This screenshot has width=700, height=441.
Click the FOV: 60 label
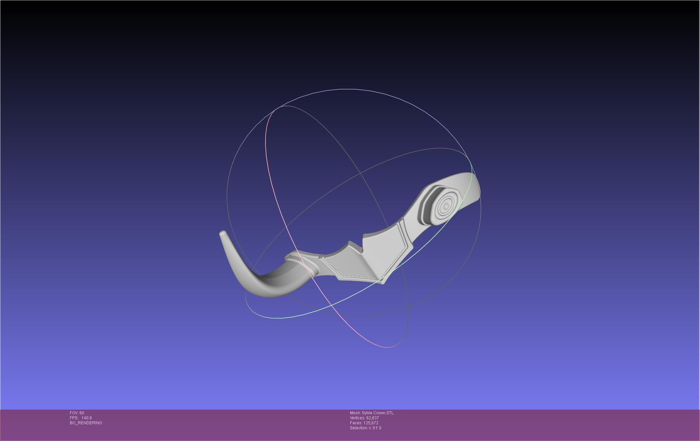click(x=77, y=413)
